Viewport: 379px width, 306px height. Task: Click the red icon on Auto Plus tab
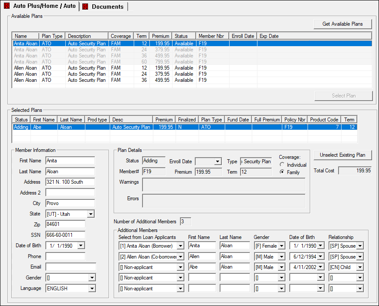7,6
